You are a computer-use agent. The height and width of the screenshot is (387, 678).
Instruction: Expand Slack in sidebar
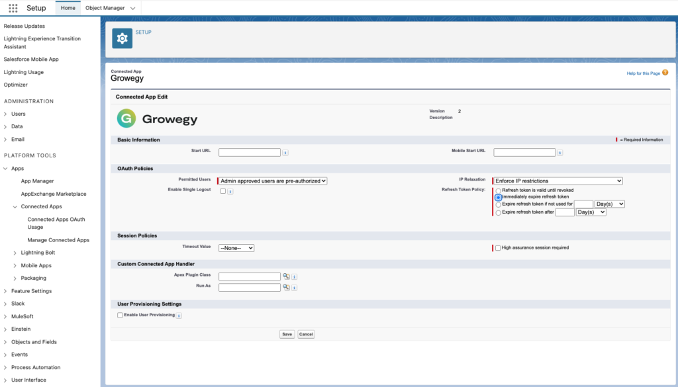(5, 304)
